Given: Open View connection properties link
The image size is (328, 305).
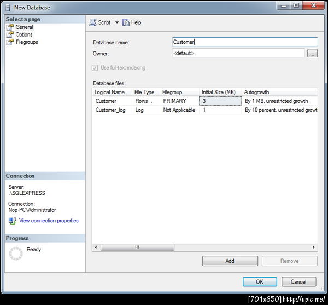Looking at the screenshot, I should [x=49, y=221].
